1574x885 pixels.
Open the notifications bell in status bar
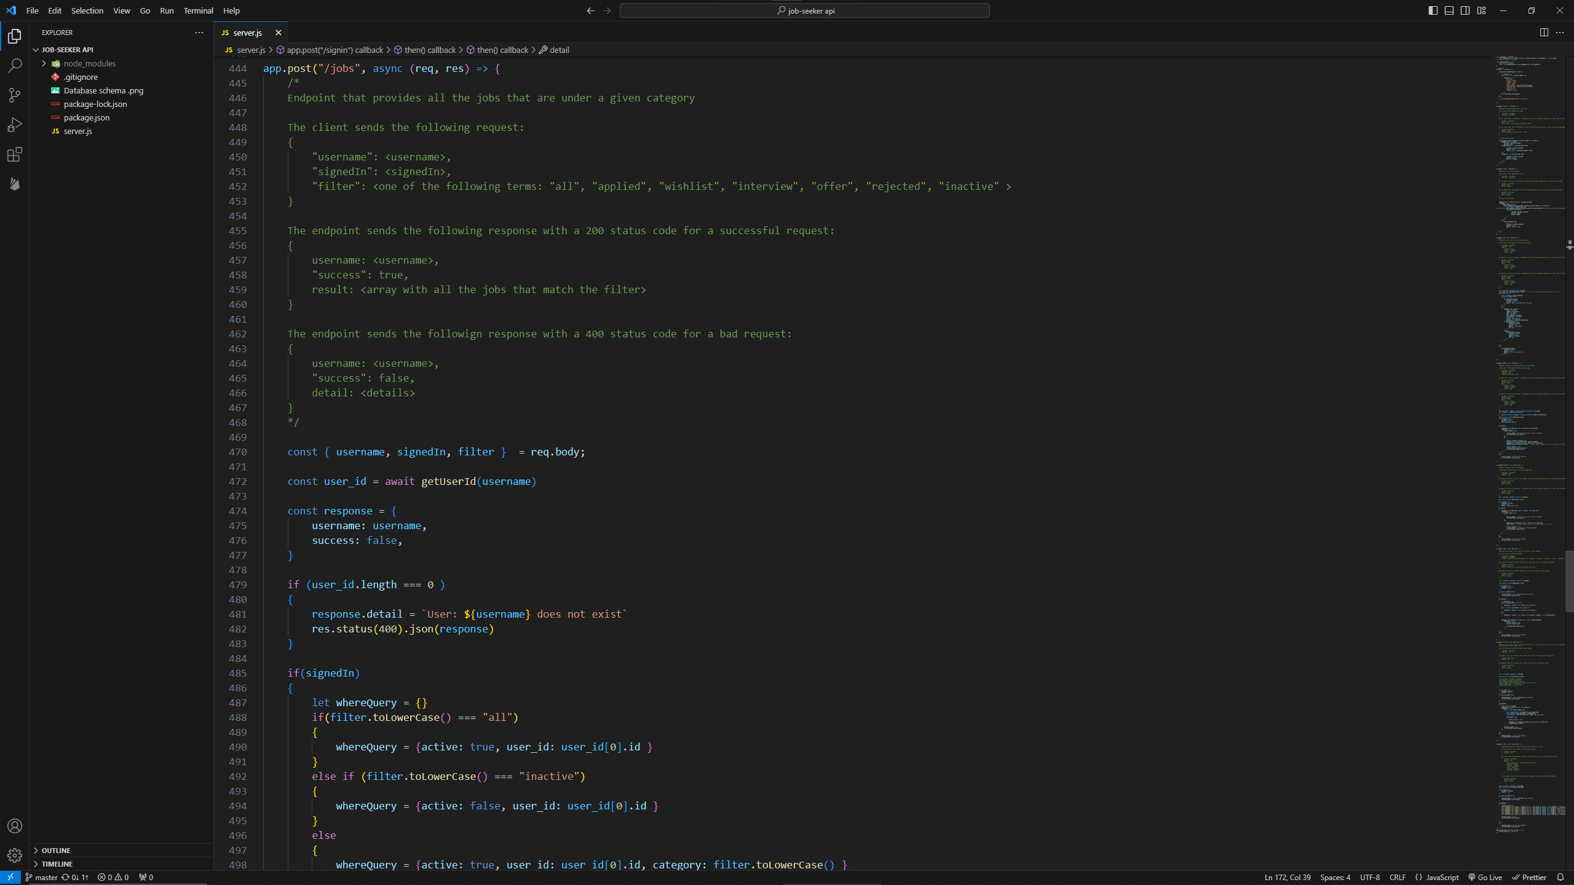[x=1560, y=877]
